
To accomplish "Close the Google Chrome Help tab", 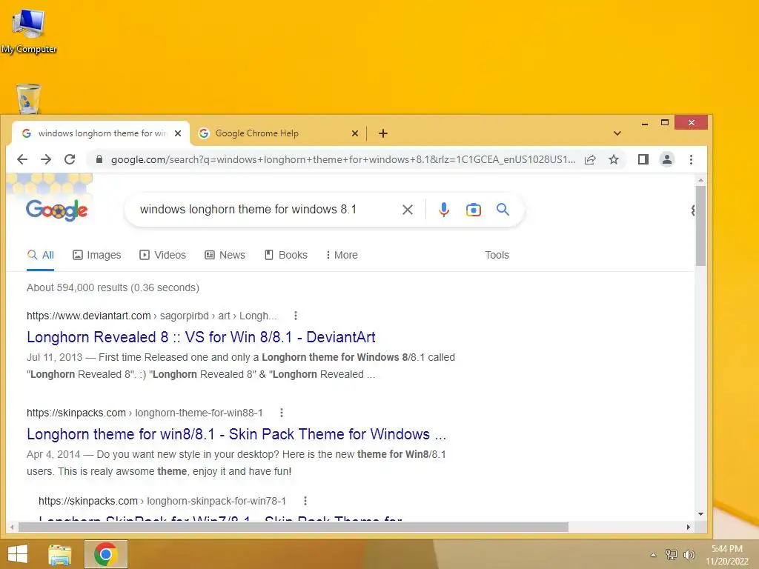I will coord(355,133).
